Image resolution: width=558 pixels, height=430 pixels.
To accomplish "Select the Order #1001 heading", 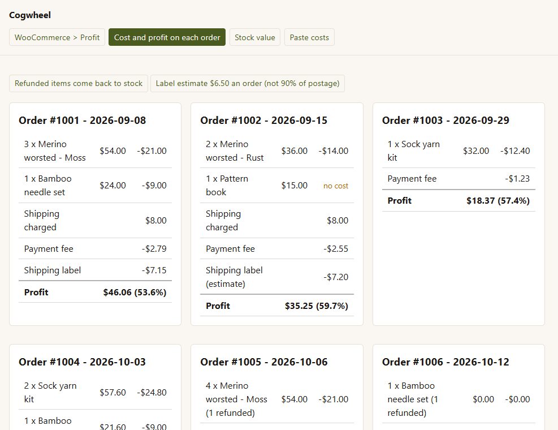I will (82, 121).
